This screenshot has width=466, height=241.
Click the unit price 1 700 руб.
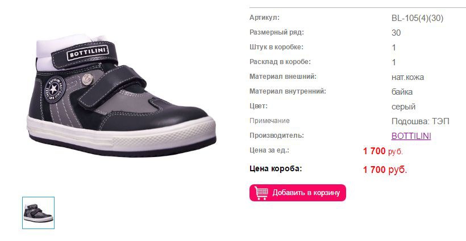coord(383,151)
